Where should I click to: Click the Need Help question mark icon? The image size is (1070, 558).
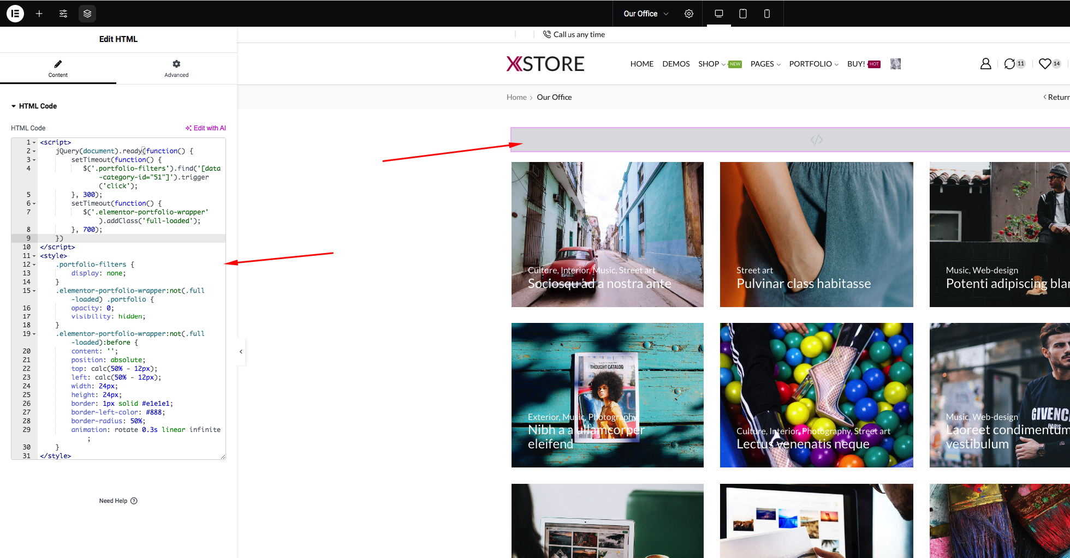[134, 501]
